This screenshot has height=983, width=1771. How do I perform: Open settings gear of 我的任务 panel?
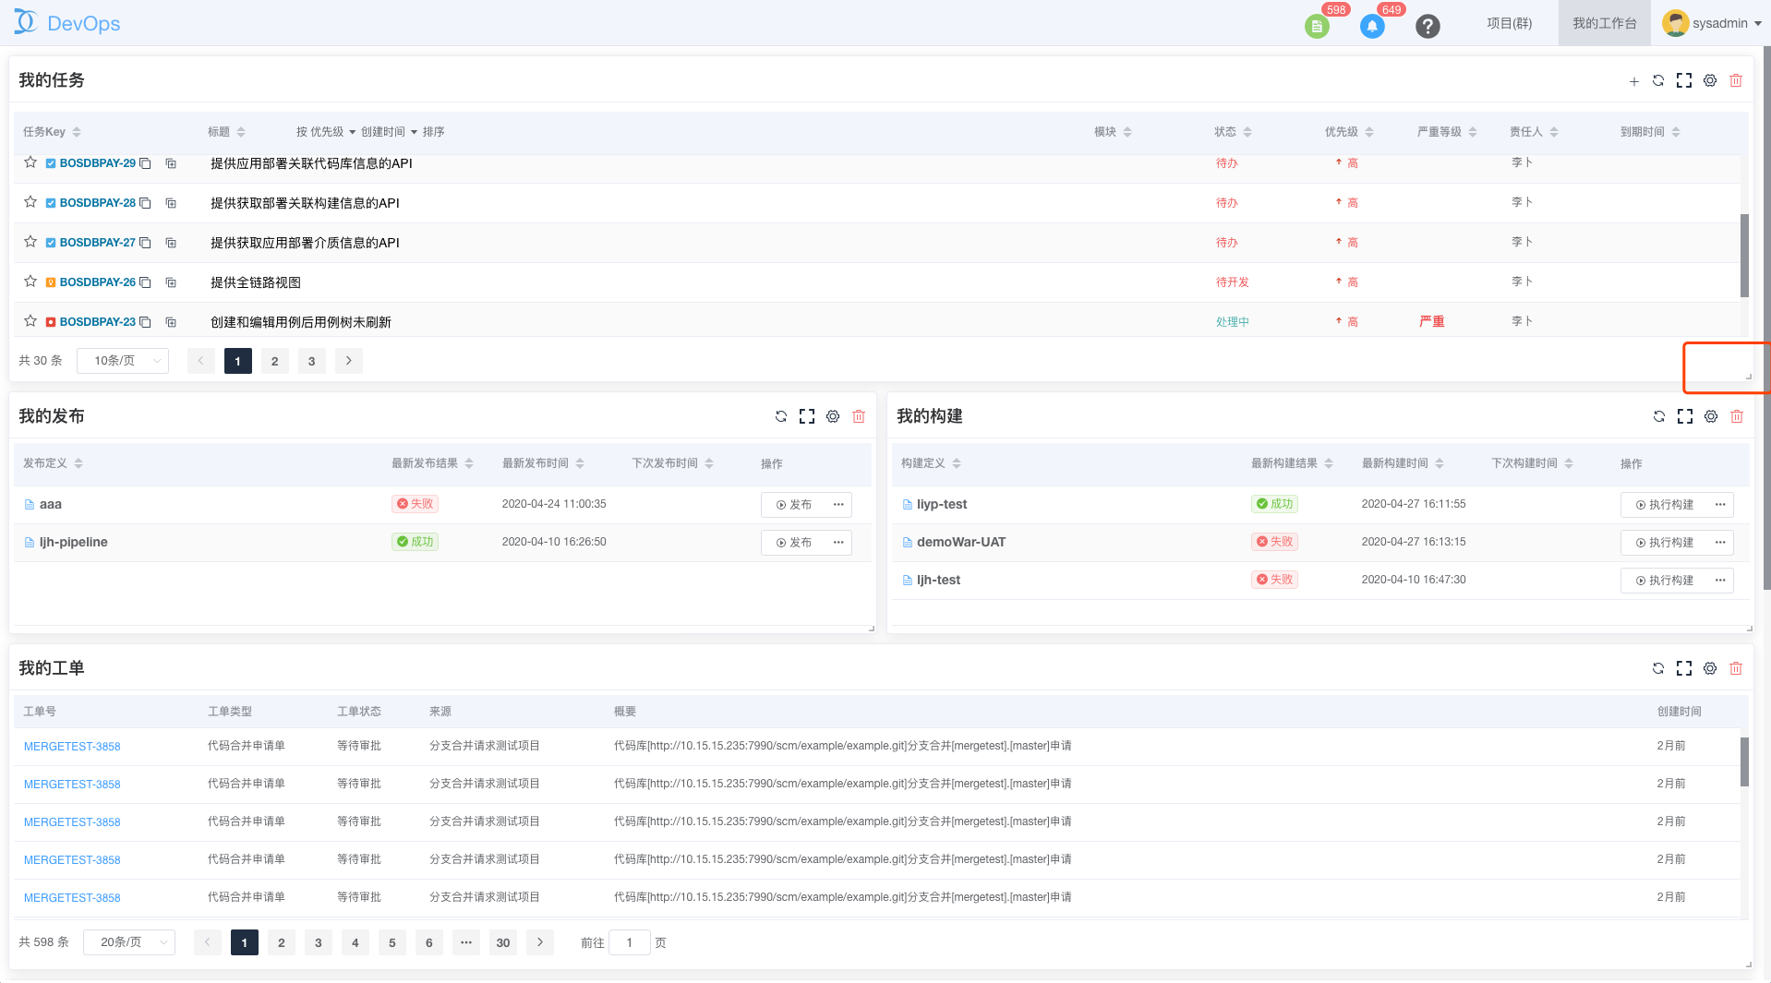tap(1710, 80)
